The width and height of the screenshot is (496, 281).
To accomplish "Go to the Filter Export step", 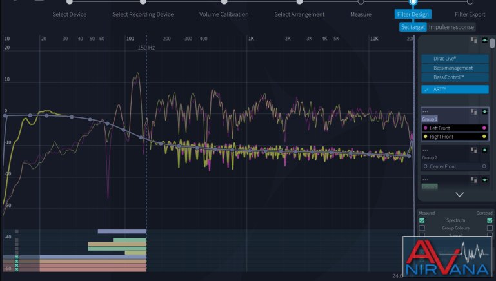I will (x=470, y=14).
